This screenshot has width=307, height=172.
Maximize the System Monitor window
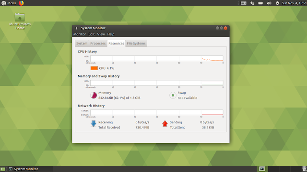222,28
